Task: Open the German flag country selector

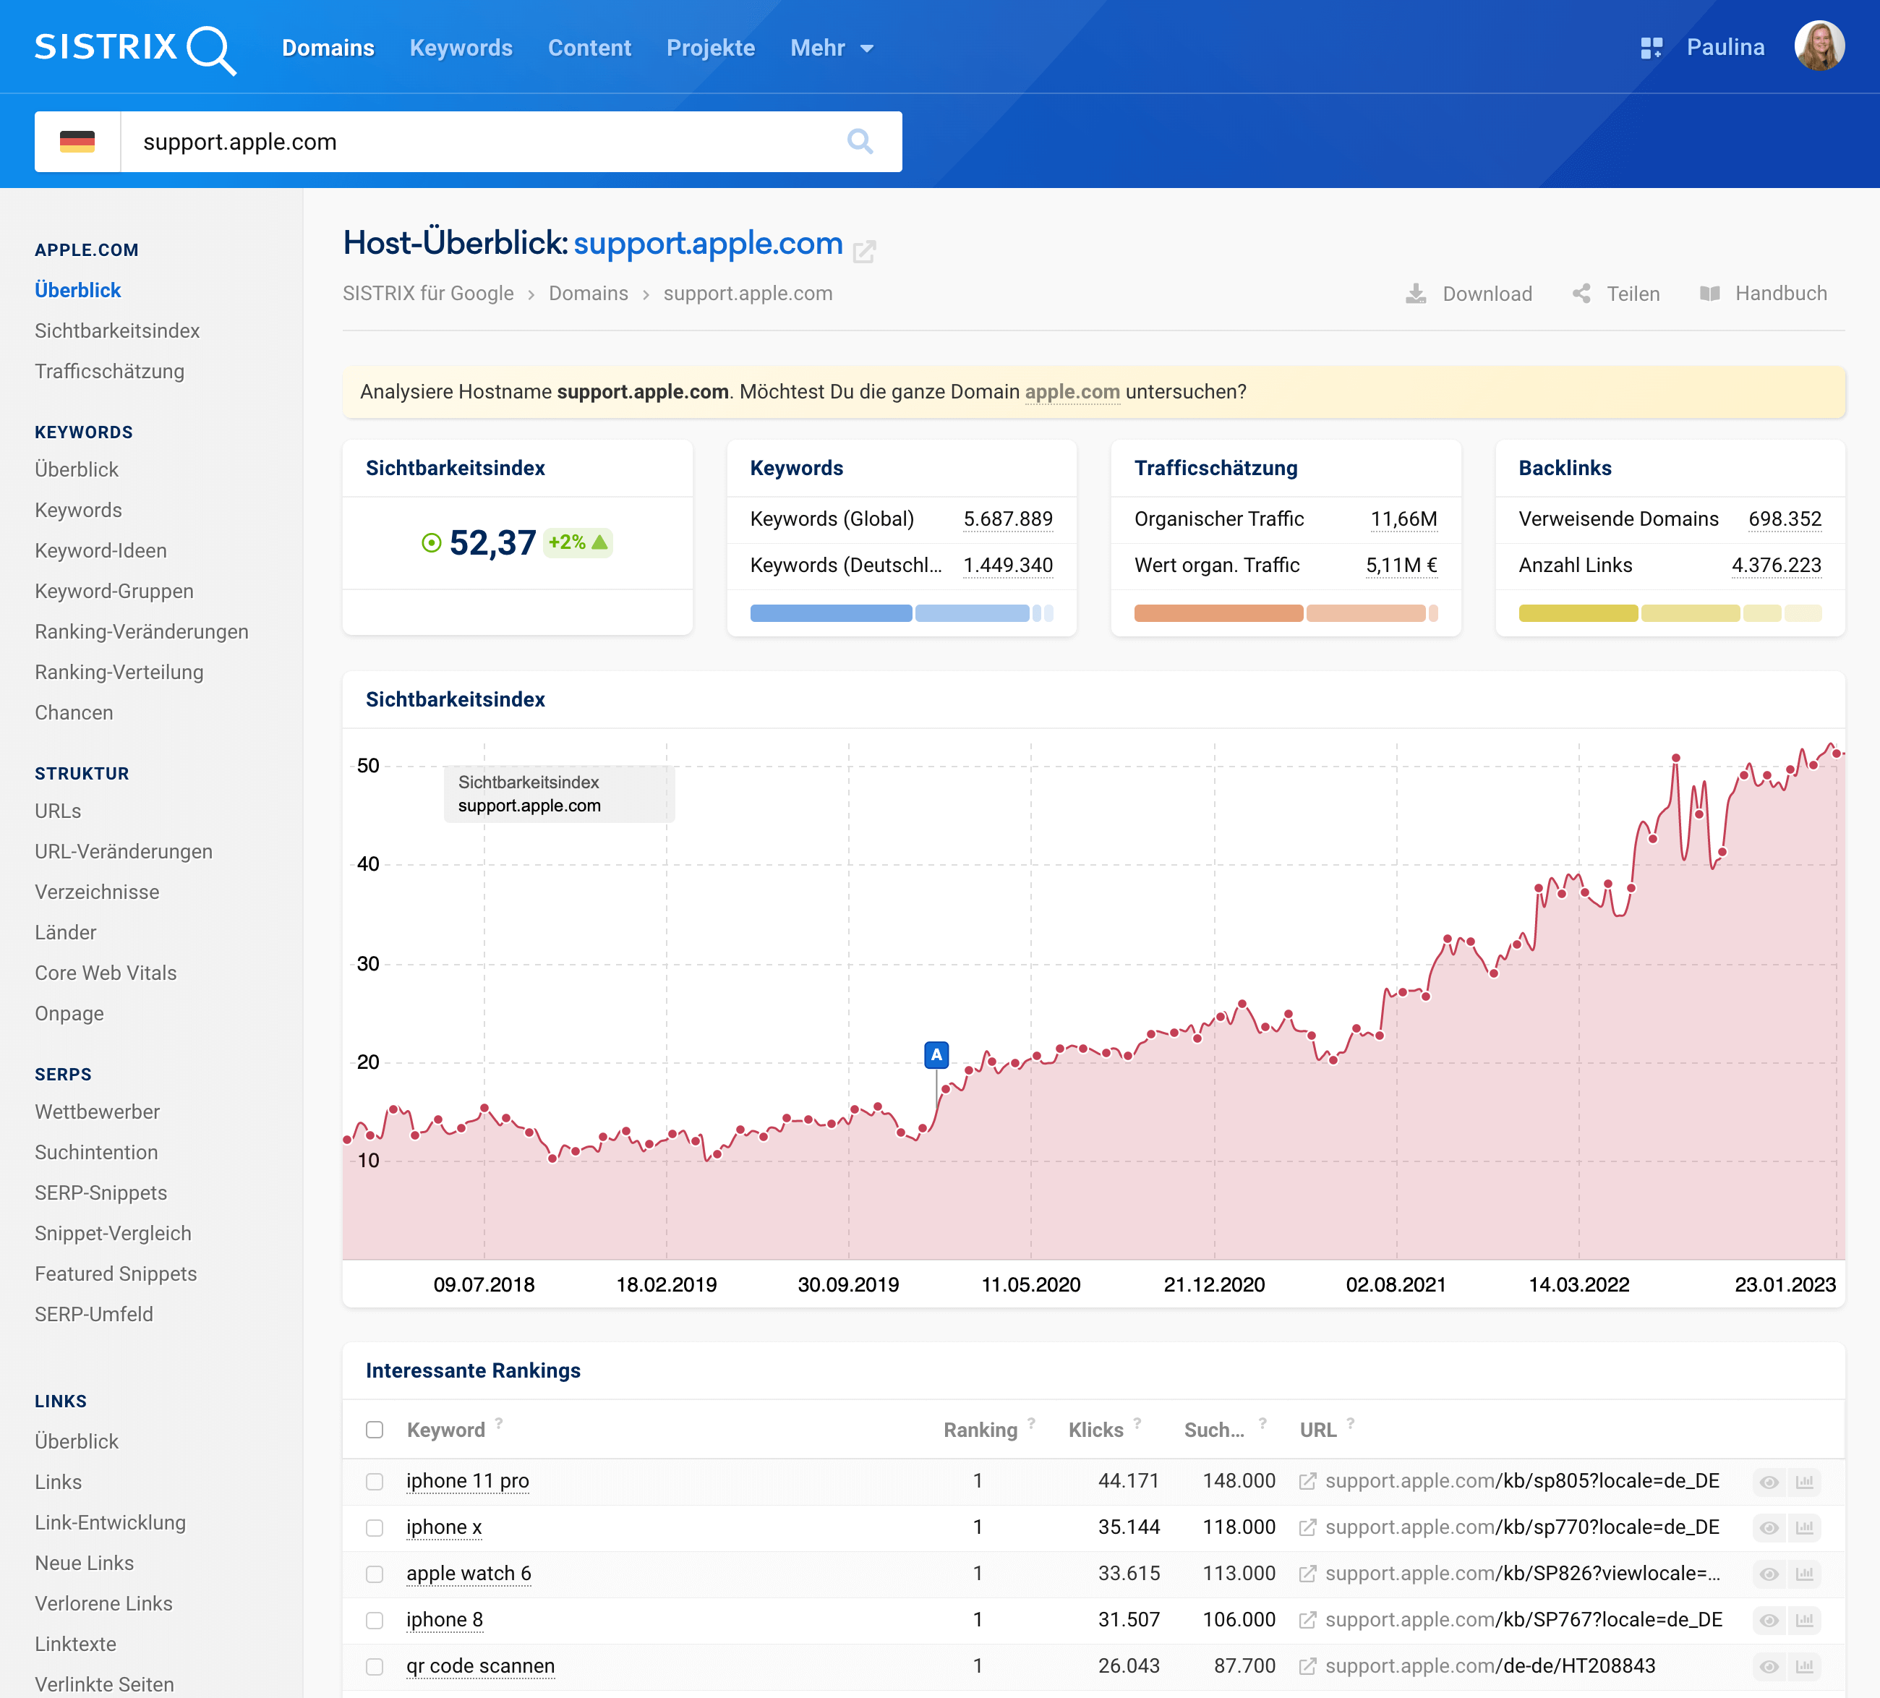Action: [77, 142]
